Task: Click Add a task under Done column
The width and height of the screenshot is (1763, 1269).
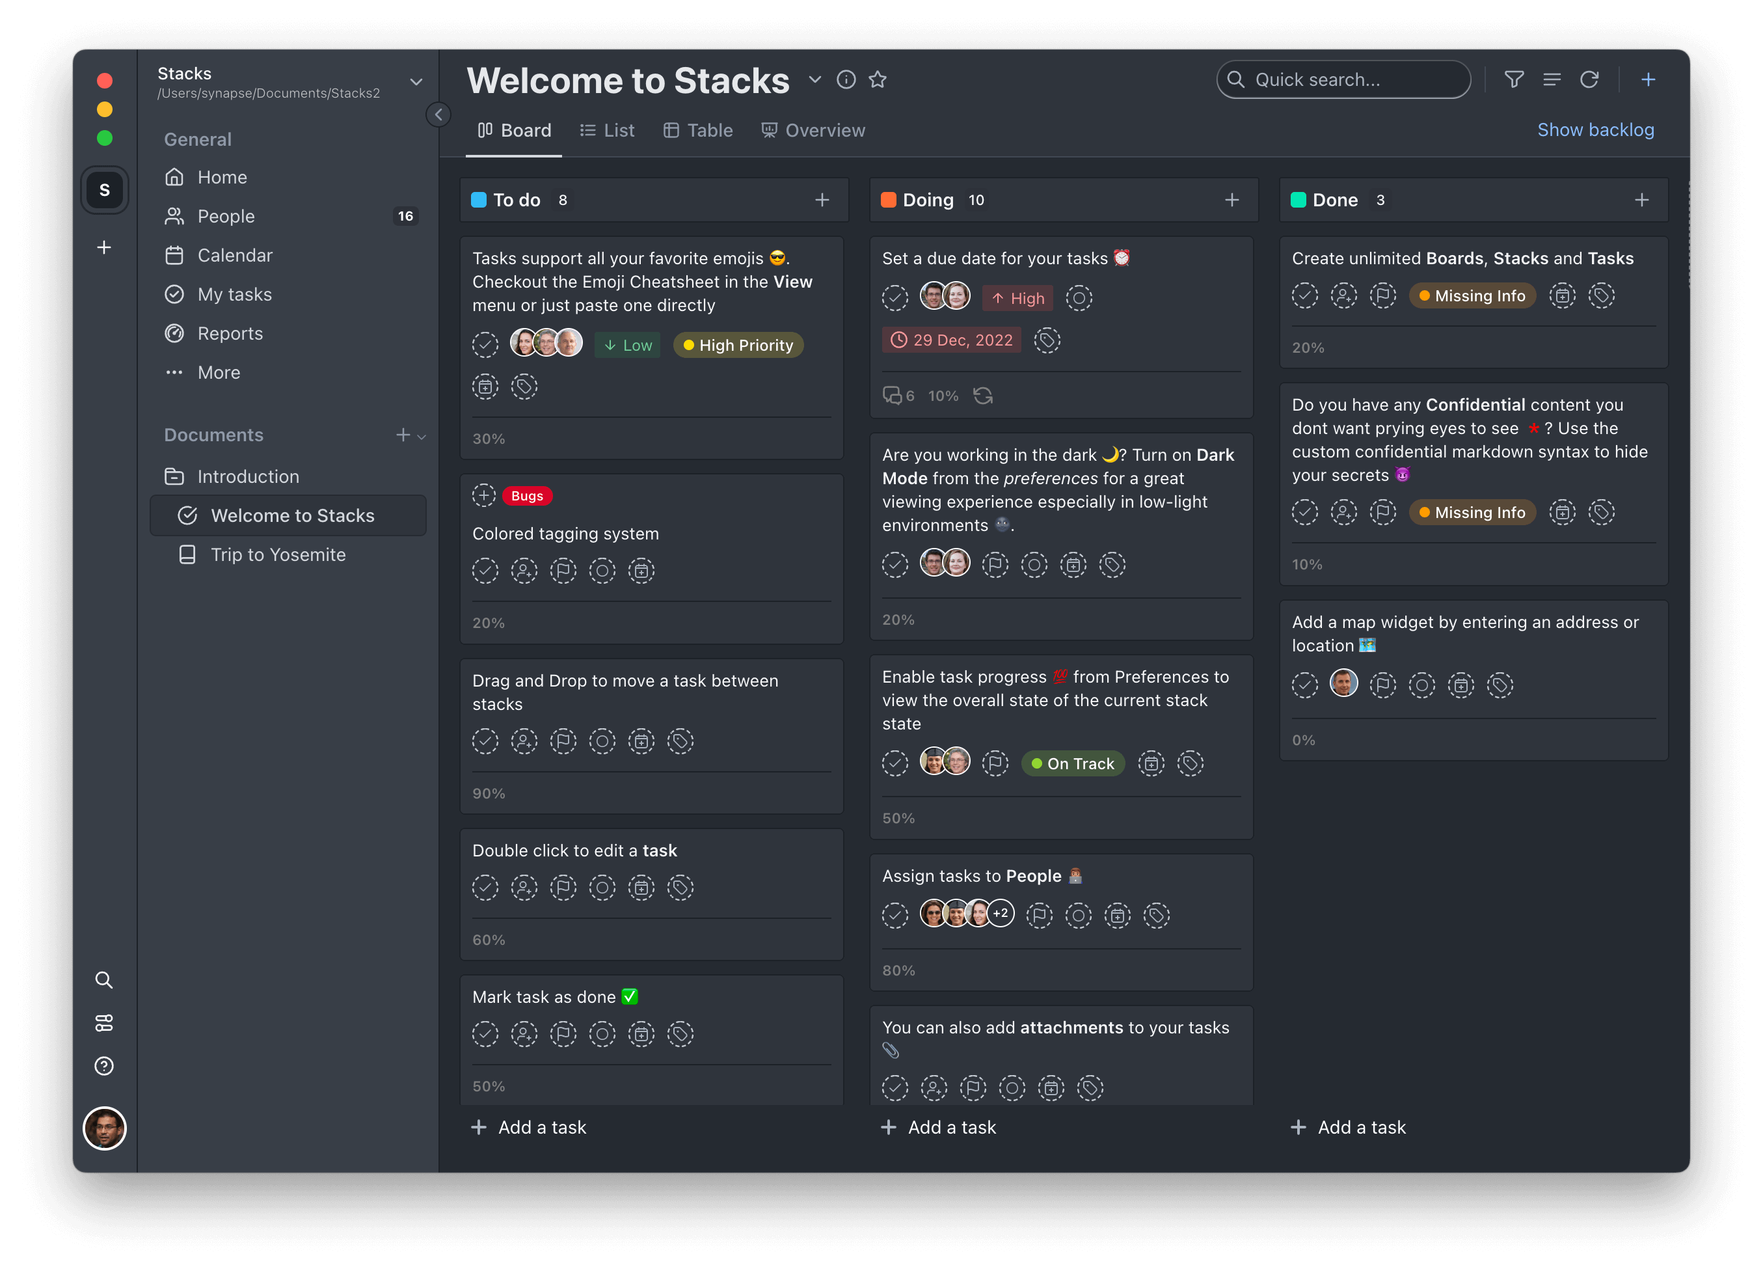Action: (1349, 1128)
